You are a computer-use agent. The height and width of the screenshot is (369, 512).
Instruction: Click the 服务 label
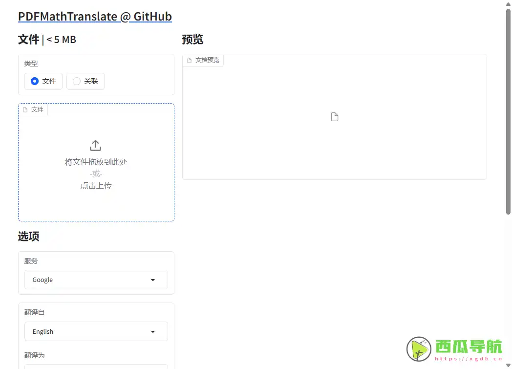(31, 261)
